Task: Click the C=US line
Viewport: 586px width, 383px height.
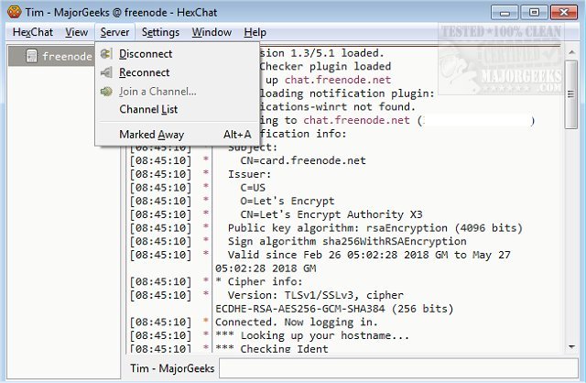Action: coord(253,188)
